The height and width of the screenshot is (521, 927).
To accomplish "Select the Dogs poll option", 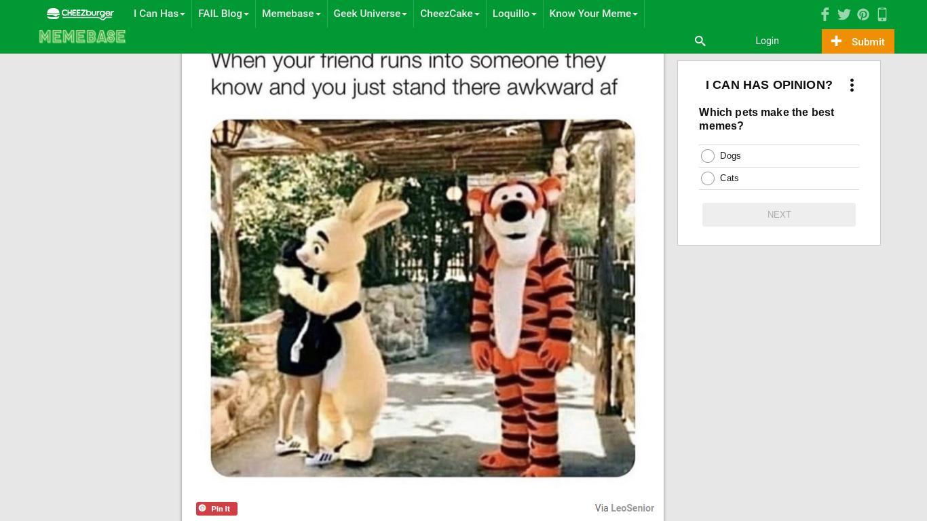I will coord(708,156).
